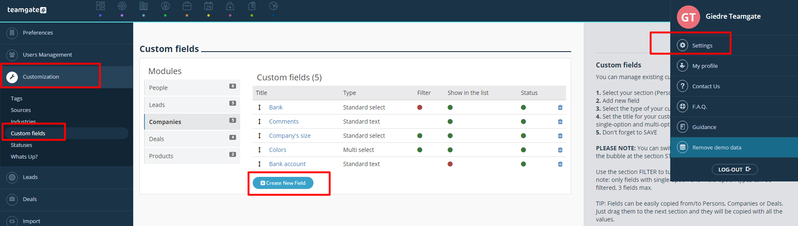Open the Bank account field link
798x226 pixels.
pyautogui.click(x=287, y=164)
